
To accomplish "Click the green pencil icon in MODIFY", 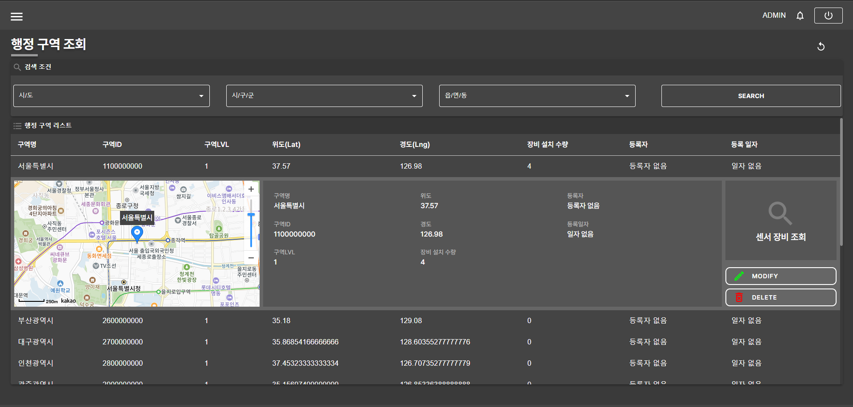I will pyautogui.click(x=739, y=276).
